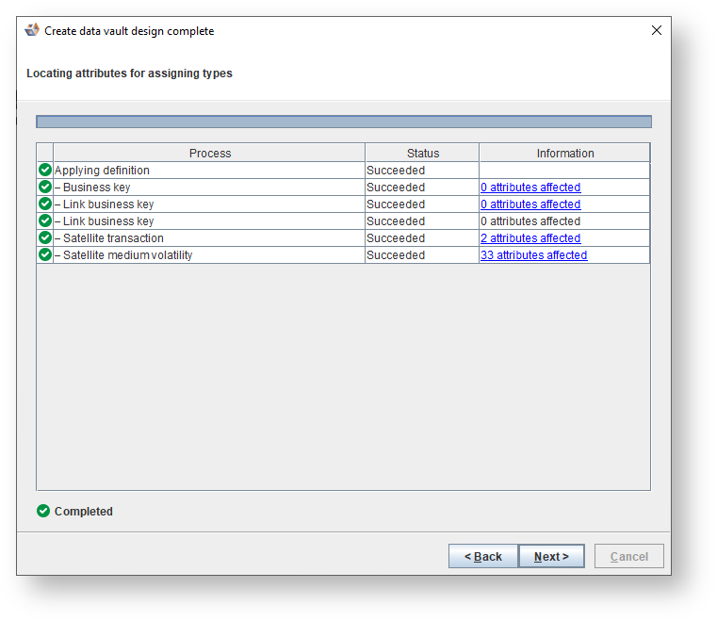Click the Information column header
The width and height of the screenshot is (717, 621).
[565, 154]
